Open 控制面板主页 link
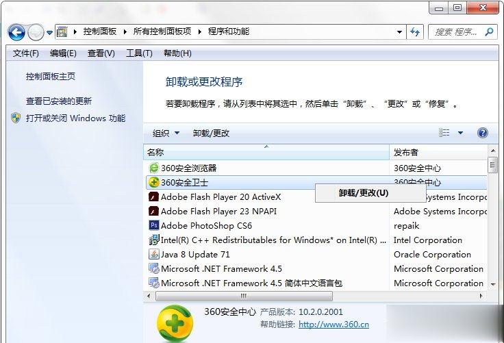 (51, 77)
